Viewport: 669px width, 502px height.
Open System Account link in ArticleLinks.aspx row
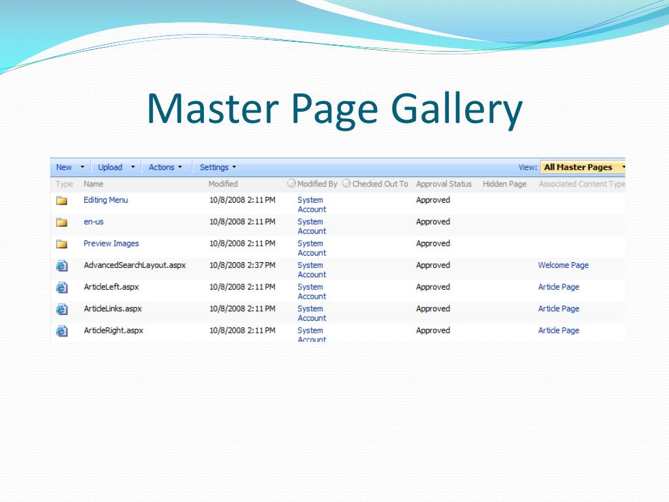pos(312,313)
